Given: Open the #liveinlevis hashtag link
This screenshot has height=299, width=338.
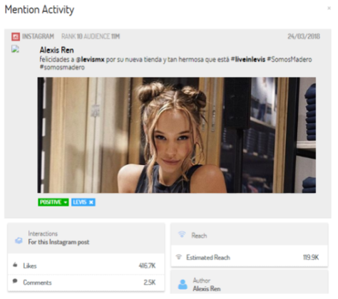Looking at the screenshot, I should (x=248, y=59).
